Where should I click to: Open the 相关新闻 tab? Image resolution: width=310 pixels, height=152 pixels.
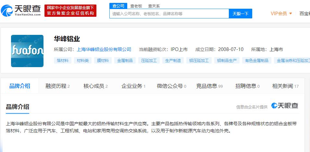(x=285, y=86)
